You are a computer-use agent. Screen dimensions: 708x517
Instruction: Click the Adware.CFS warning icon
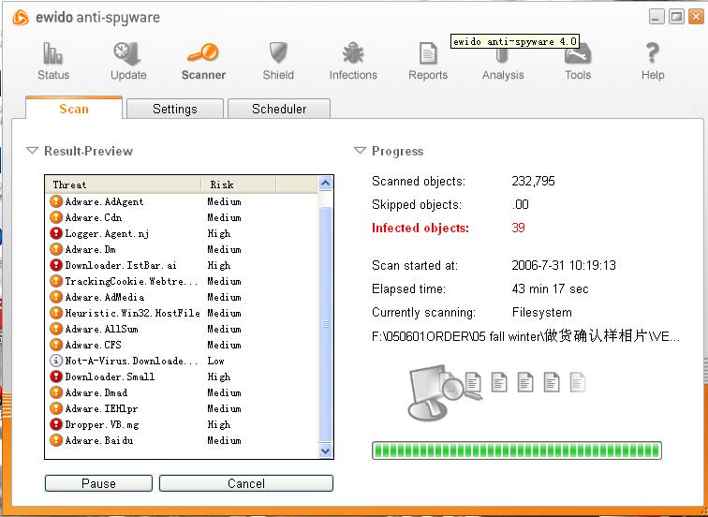click(x=56, y=345)
